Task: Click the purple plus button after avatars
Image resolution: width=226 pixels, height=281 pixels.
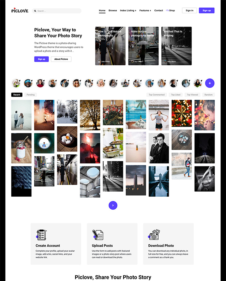Action: [x=210, y=83]
